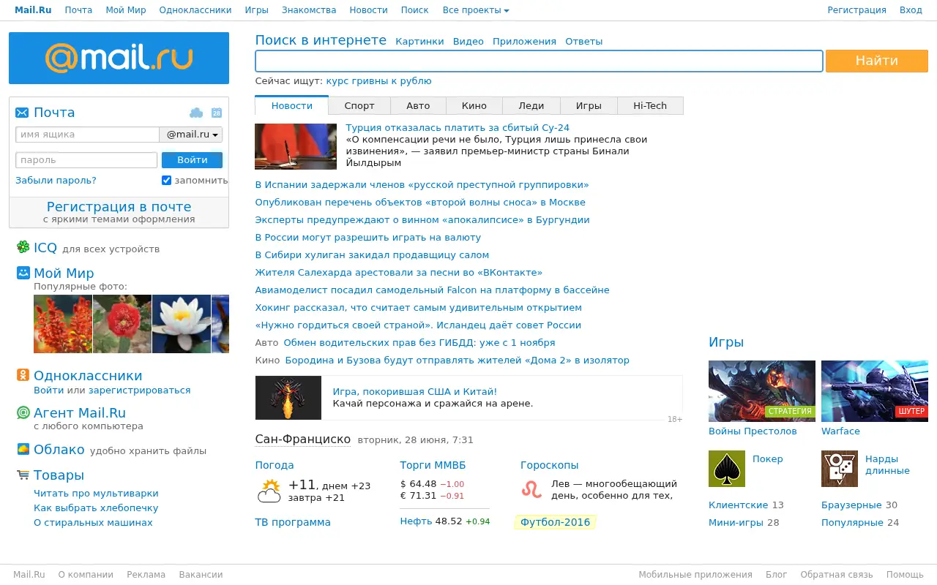Open the Warface game thumbnail
The width and height of the screenshot is (937, 585).
click(875, 391)
